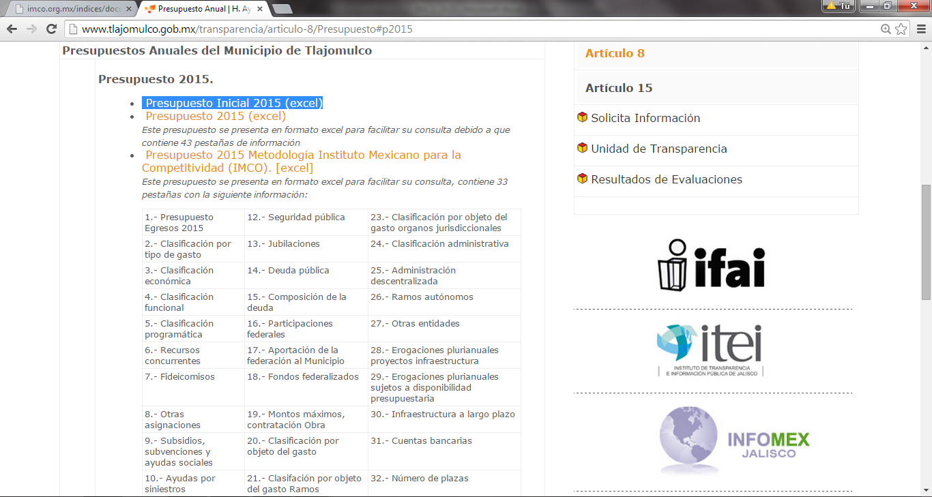The width and height of the screenshot is (932, 497).
Task: Close the imco.org.mx tab
Action: click(x=129, y=9)
